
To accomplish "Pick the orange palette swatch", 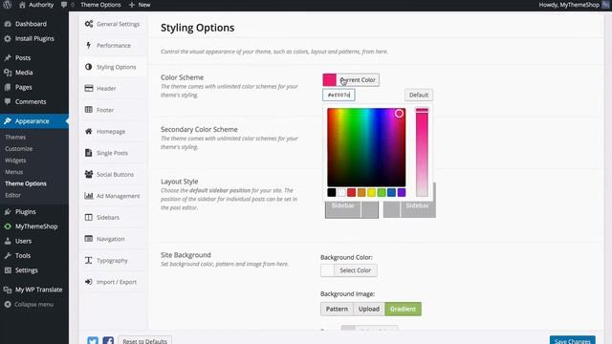I will [x=361, y=192].
